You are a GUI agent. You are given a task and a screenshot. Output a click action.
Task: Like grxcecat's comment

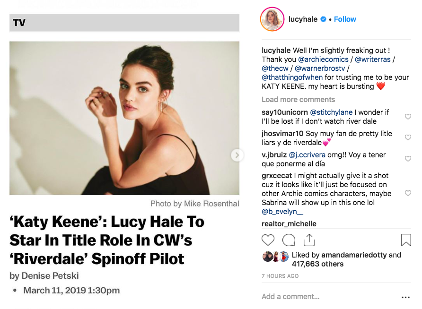pos(408,193)
